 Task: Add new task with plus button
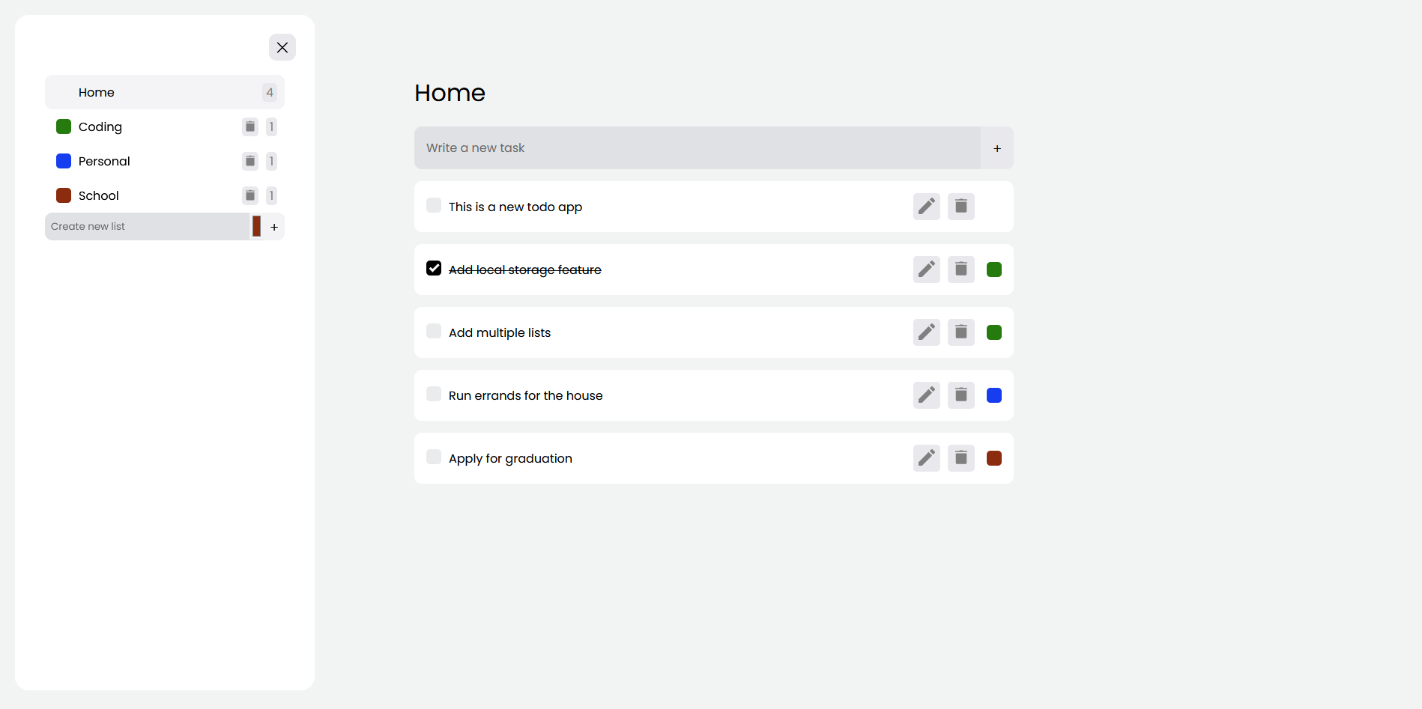(x=997, y=148)
